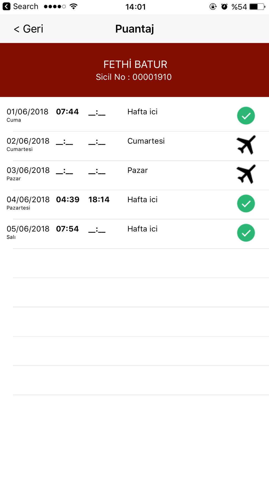
Task: Tap the Cumartesi day type label
Action: click(x=146, y=141)
